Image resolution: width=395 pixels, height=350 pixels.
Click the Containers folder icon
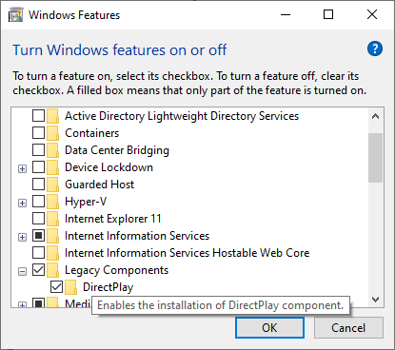52,133
